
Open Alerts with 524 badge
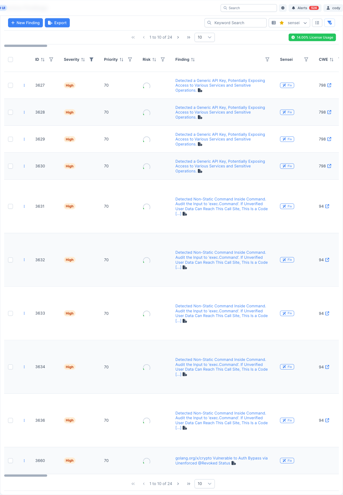[x=305, y=8]
